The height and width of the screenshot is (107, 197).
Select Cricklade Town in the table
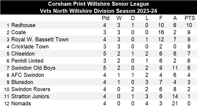click(x=30, y=47)
